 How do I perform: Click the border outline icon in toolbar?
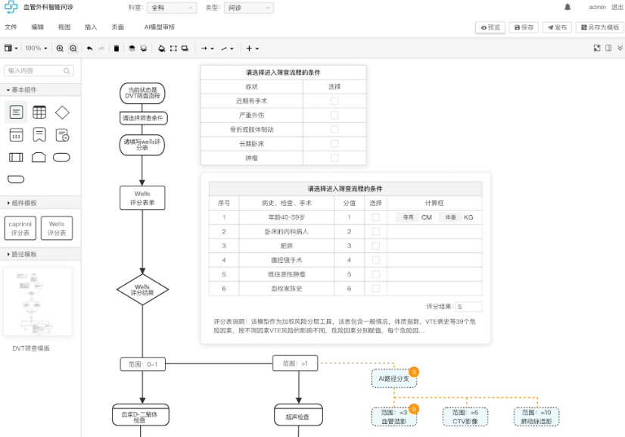[173, 48]
